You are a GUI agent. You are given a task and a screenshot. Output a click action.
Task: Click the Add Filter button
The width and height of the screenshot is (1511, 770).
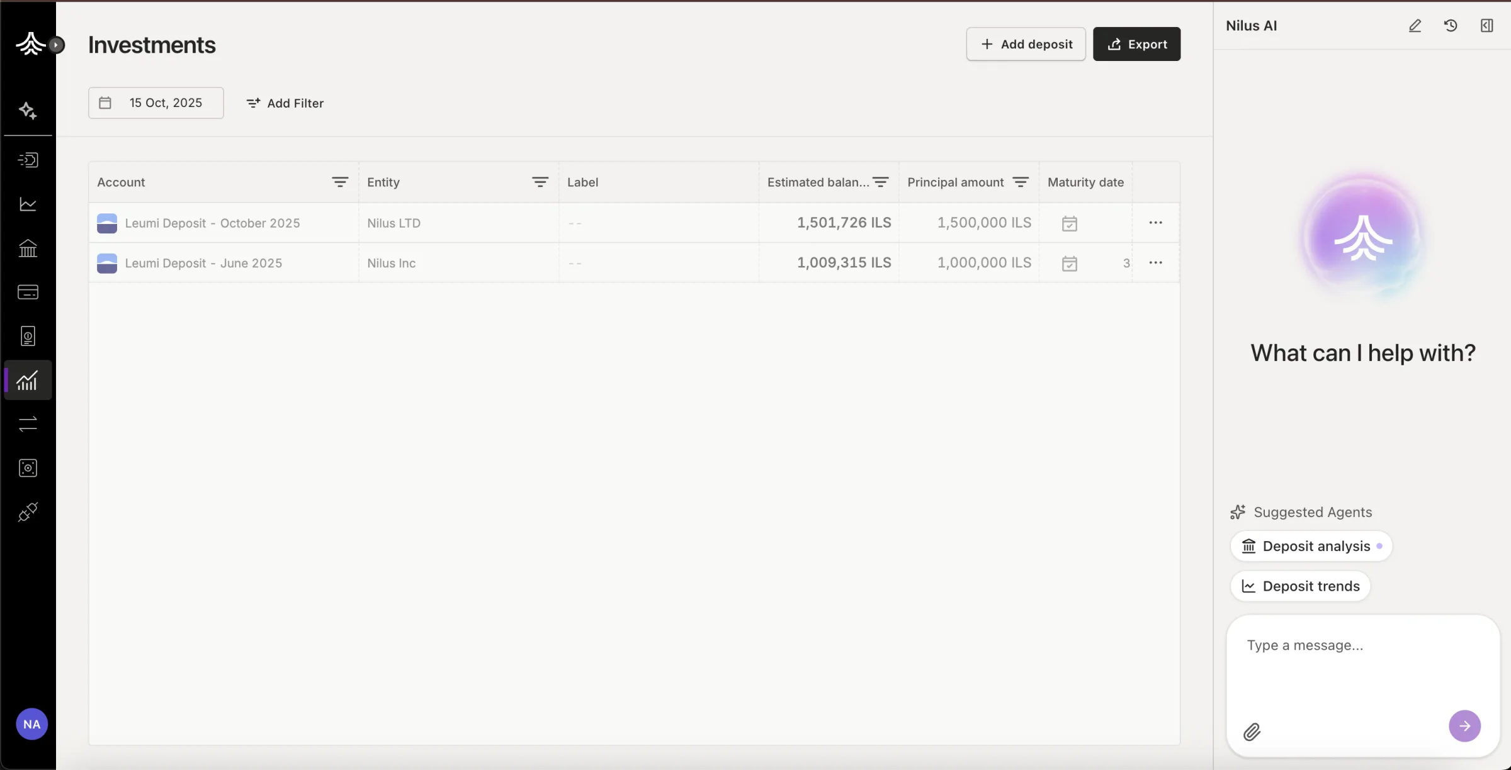[285, 103]
